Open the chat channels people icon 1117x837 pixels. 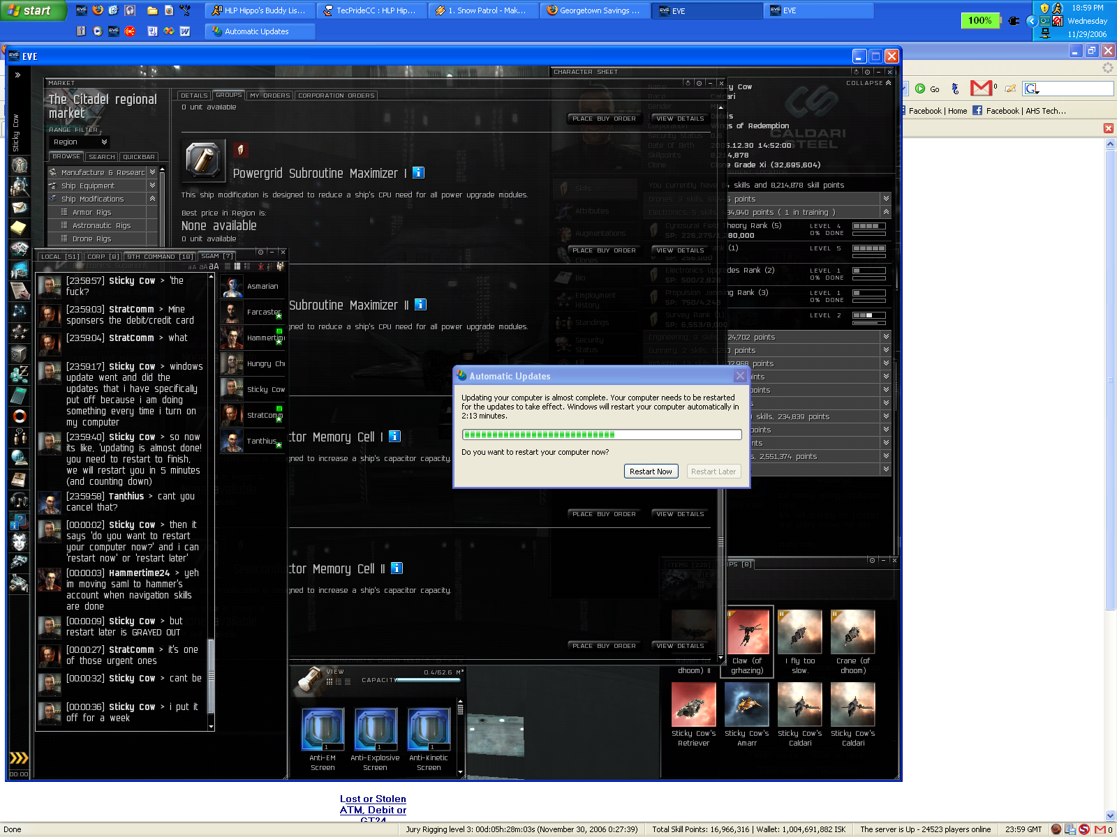19,437
